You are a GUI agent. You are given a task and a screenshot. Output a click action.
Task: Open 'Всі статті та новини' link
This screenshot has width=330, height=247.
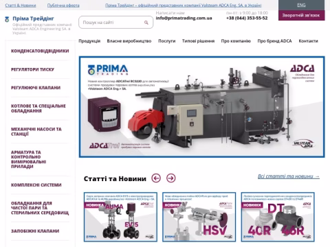pos(289,176)
